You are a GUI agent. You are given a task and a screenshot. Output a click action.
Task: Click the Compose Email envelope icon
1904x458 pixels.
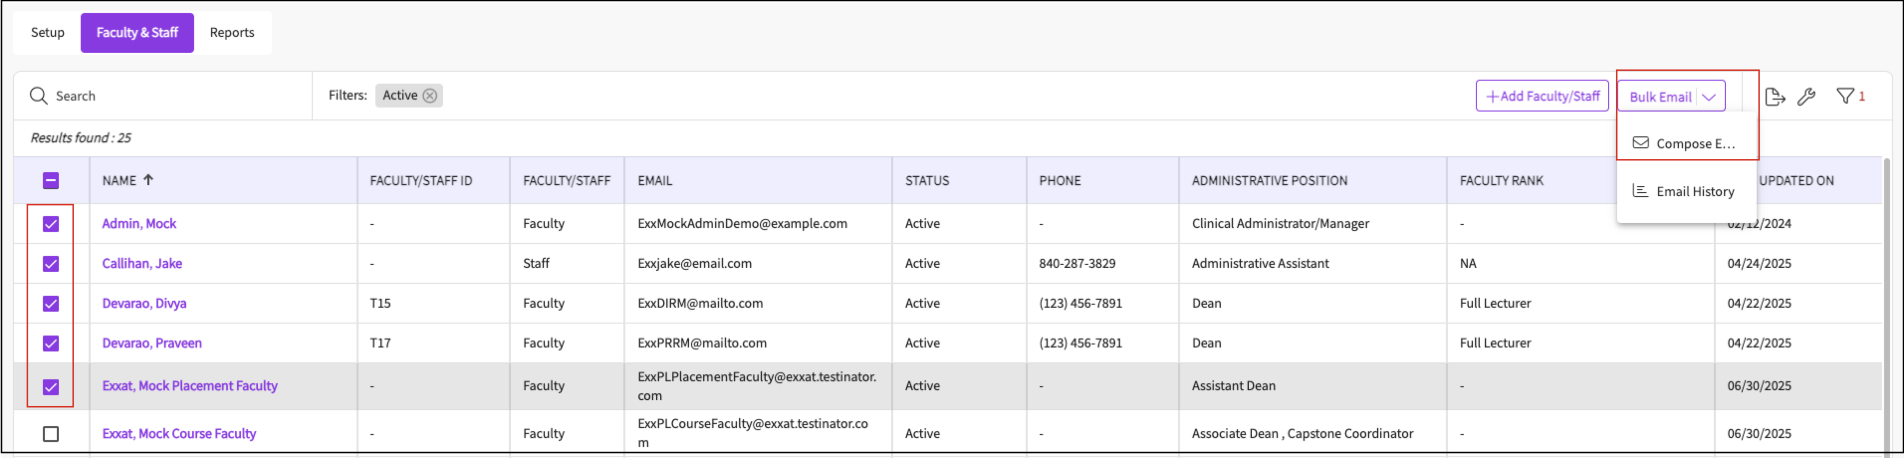[1640, 142]
